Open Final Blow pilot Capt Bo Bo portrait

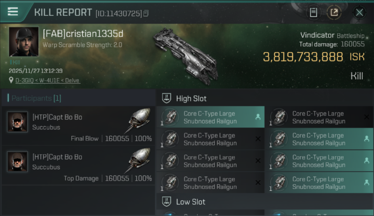click(17, 122)
